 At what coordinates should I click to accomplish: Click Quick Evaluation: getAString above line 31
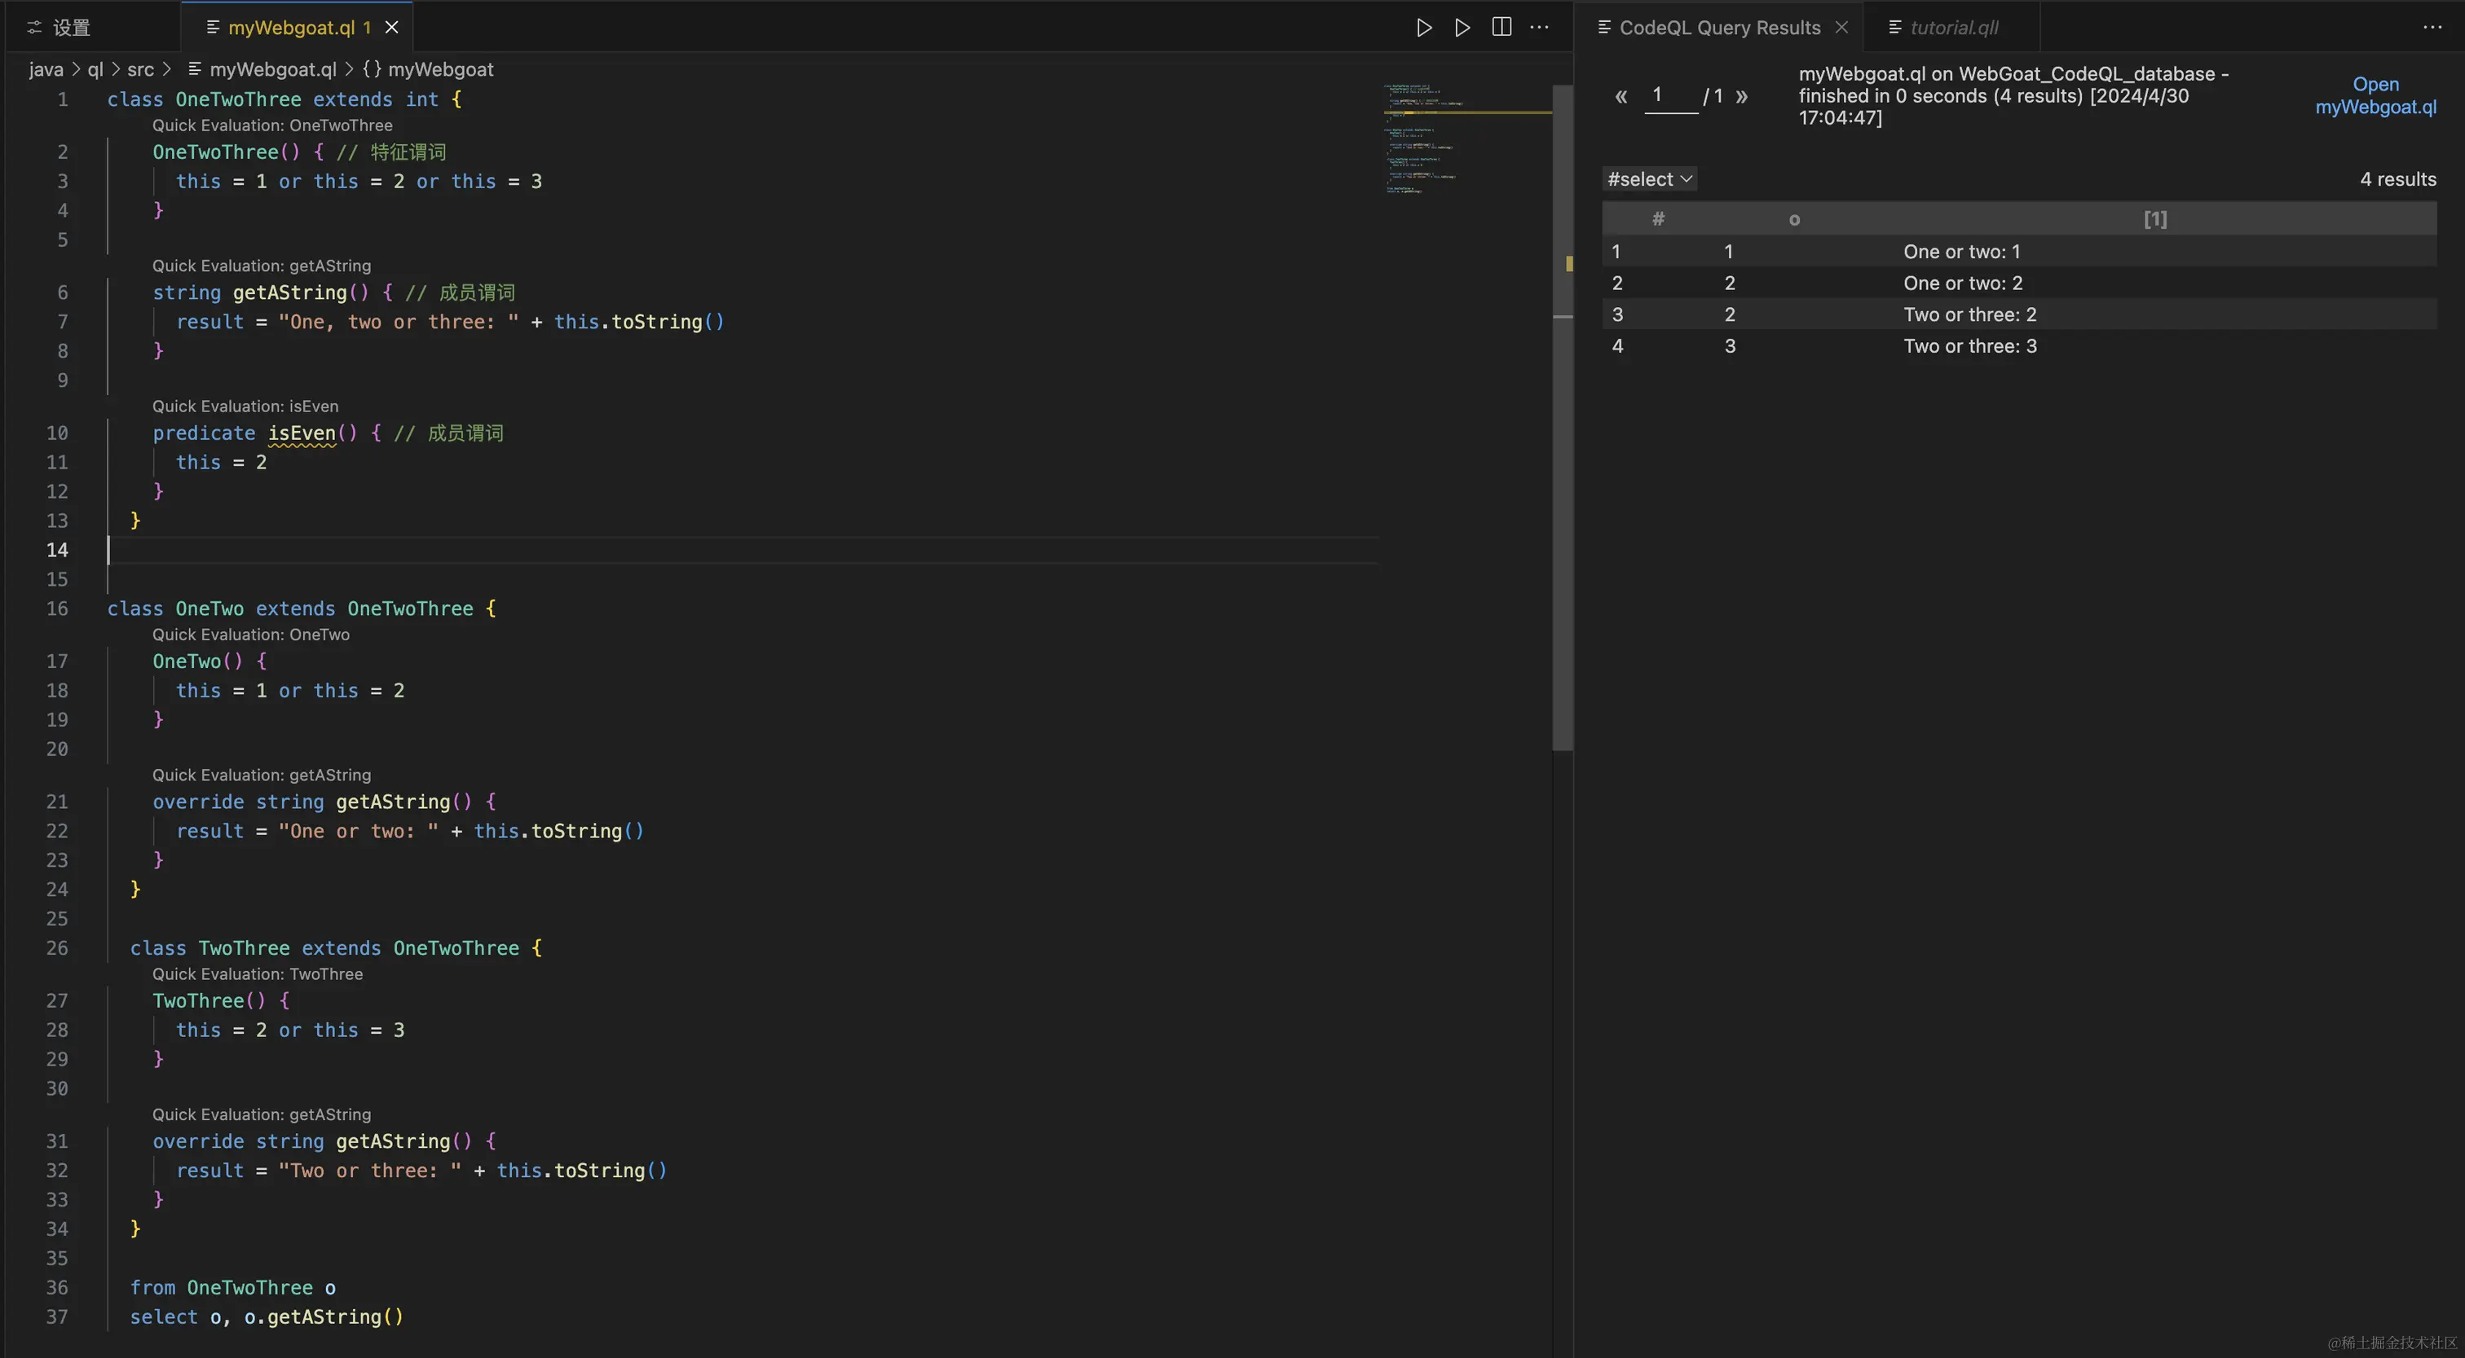pos(261,1114)
